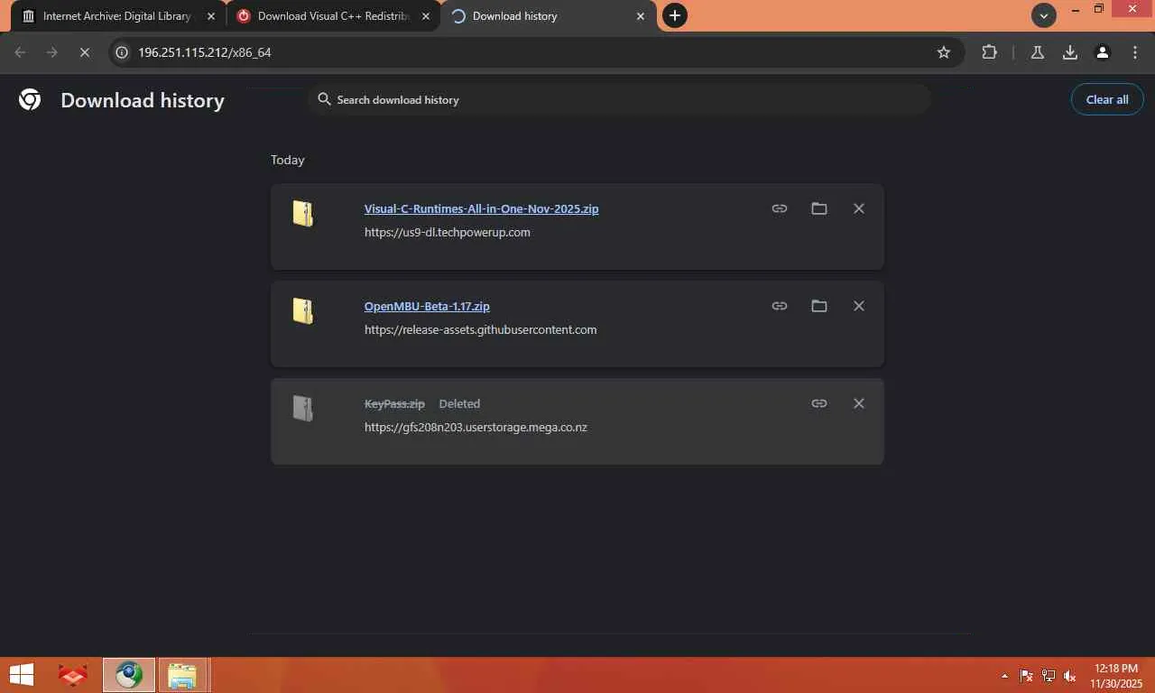Show Visual-C-Runtimes zip in folder
This screenshot has width=1155, height=693.
pos(819,208)
